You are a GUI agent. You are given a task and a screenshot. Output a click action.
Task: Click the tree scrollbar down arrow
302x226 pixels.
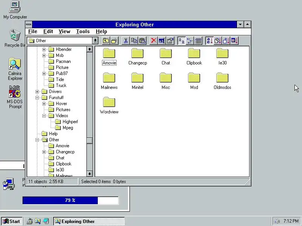click(89, 174)
